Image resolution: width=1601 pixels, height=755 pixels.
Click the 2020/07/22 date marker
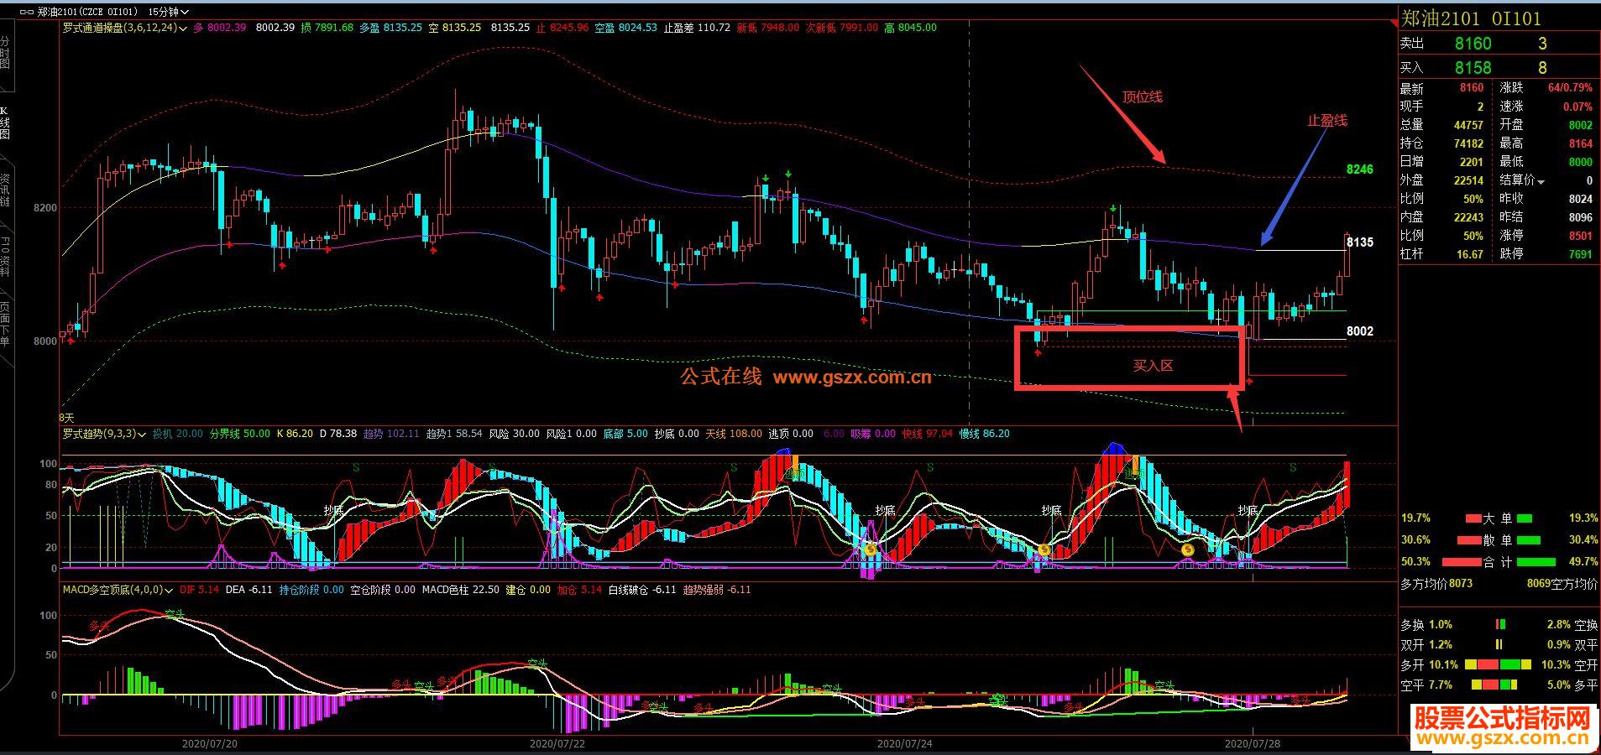click(x=557, y=743)
